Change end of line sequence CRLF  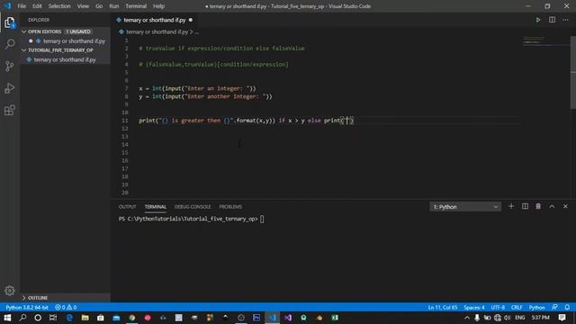[x=517, y=307]
